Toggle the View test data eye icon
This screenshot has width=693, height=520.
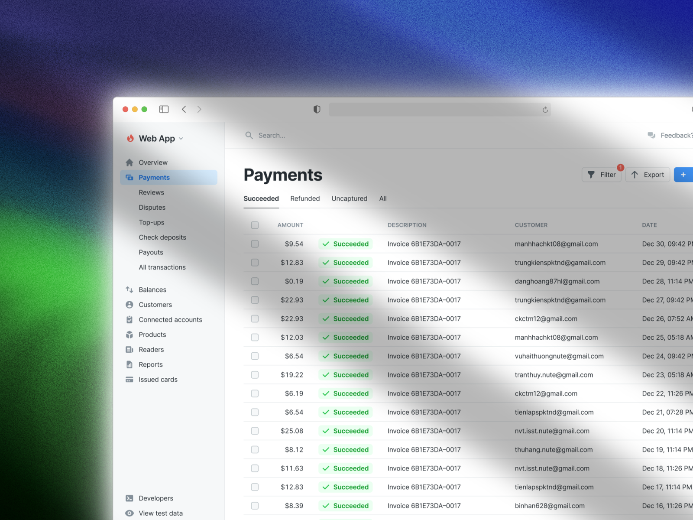[x=129, y=513]
